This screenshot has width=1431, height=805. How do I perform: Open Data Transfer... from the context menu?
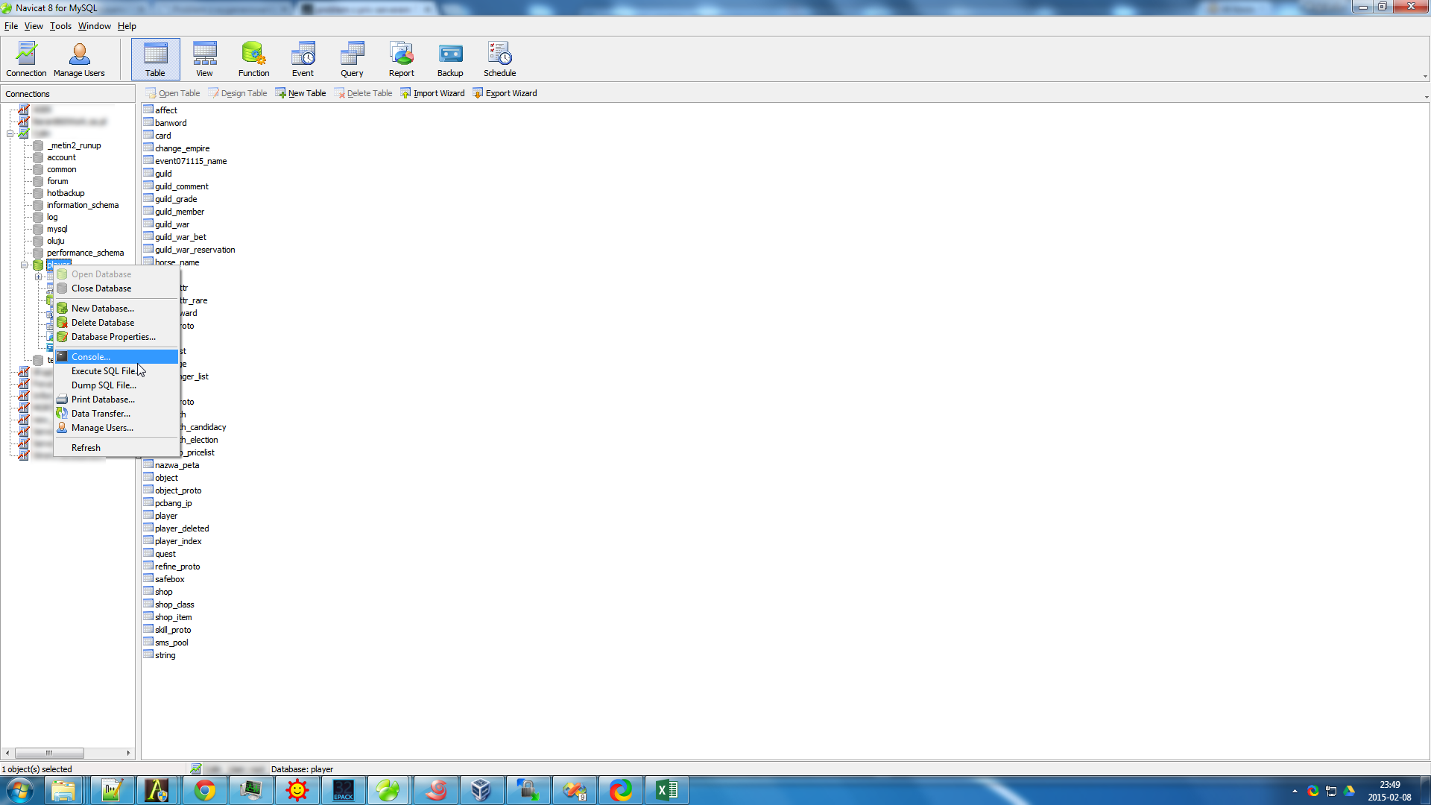click(x=117, y=414)
